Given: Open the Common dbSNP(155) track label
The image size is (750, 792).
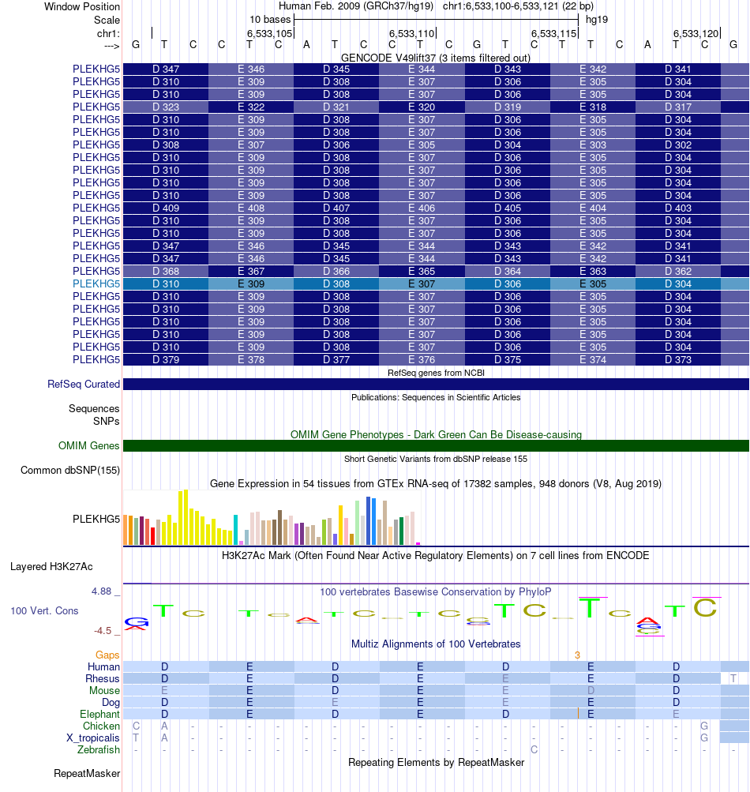Looking at the screenshot, I should coord(70,470).
